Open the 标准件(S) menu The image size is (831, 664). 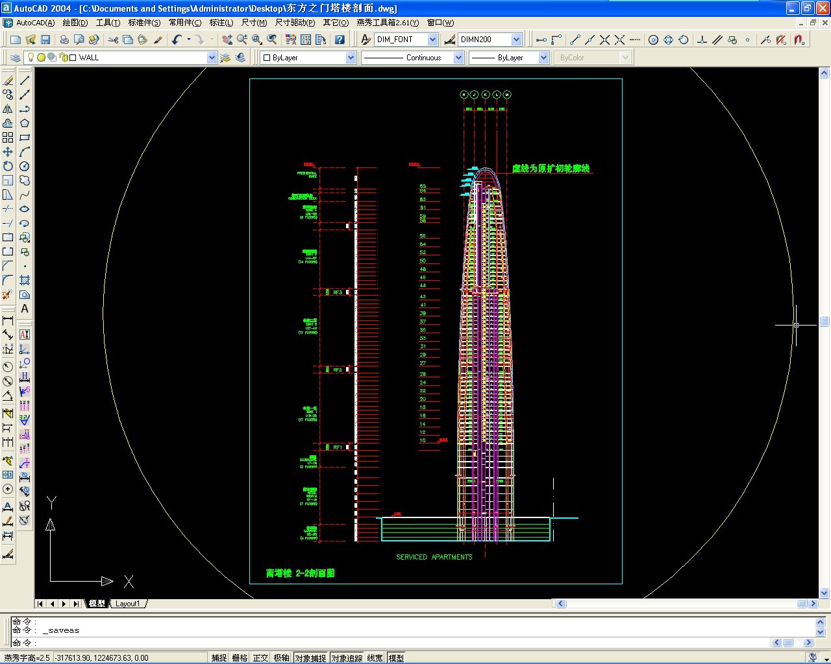tap(144, 23)
